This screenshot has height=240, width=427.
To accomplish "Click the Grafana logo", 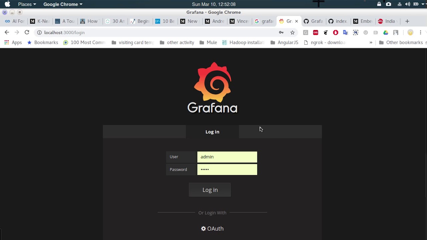I will coord(212,87).
